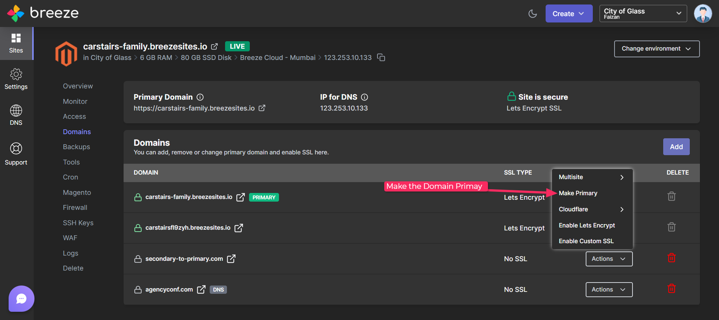This screenshot has width=719, height=320.
Task: Open the Create dropdown
Action: [x=569, y=13]
